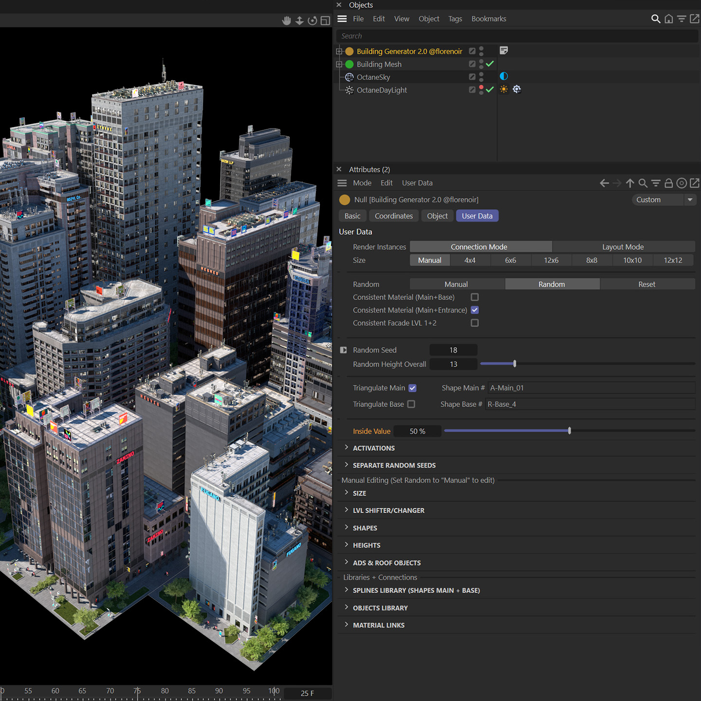Click the lock icon in Attributes toolbar
Screen dimensions: 701x701
(669, 183)
